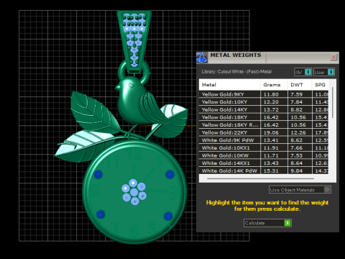The height and width of the screenshot is (259, 345).
Task: Click the Library: Cutout White label
Action: [x=236, y=72]
